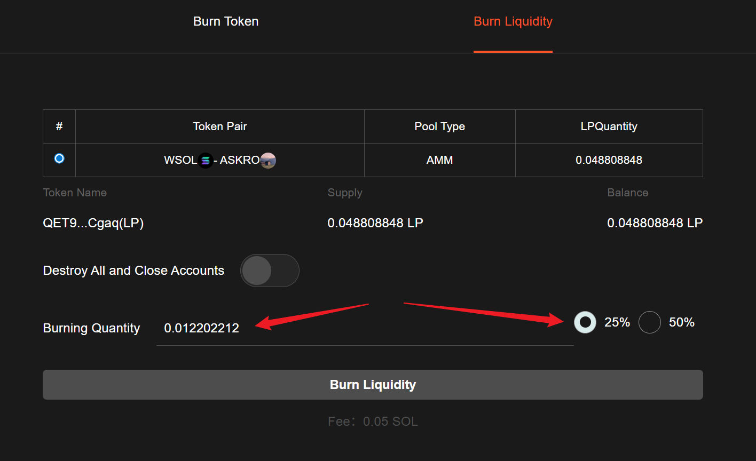The height and width of the screenshot is (461, 756).
Task: Switch to the Burn Token tab
Action: coord(226,21)
